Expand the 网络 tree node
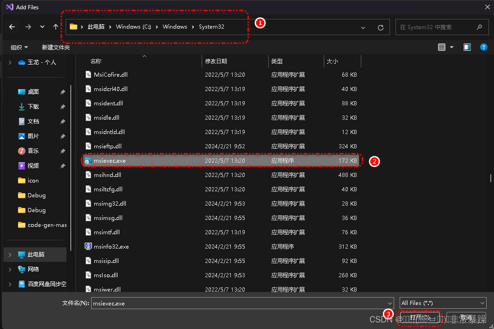The image size is (494, 329). 10,269
